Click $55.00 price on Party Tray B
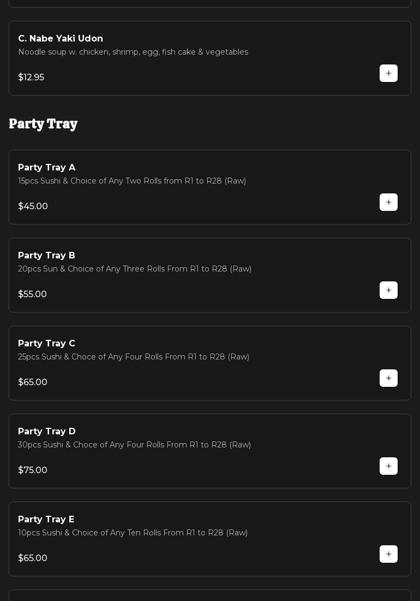Screen dimensions: 420x601 [x=32, y=294]
